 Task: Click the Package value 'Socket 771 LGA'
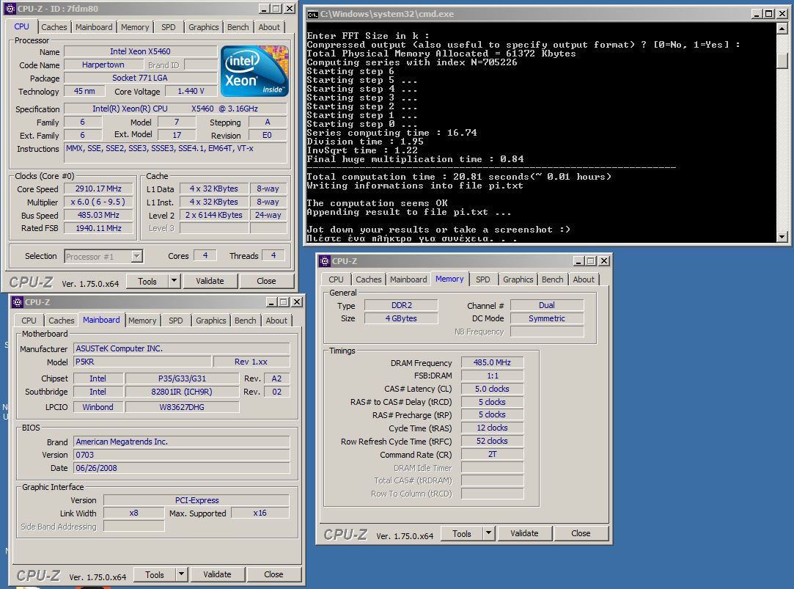coord(140,78)
